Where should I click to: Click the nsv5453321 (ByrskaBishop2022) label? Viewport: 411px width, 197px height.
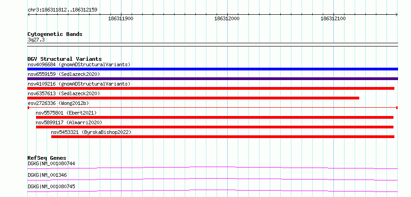tap(91, 132)
